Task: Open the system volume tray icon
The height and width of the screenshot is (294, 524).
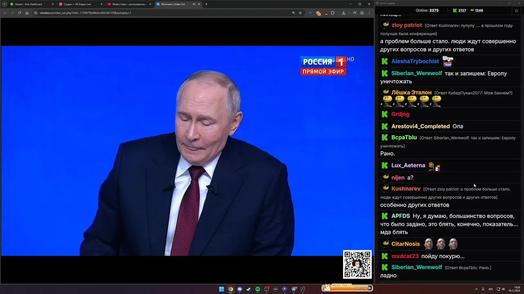Action: (504, 289)
